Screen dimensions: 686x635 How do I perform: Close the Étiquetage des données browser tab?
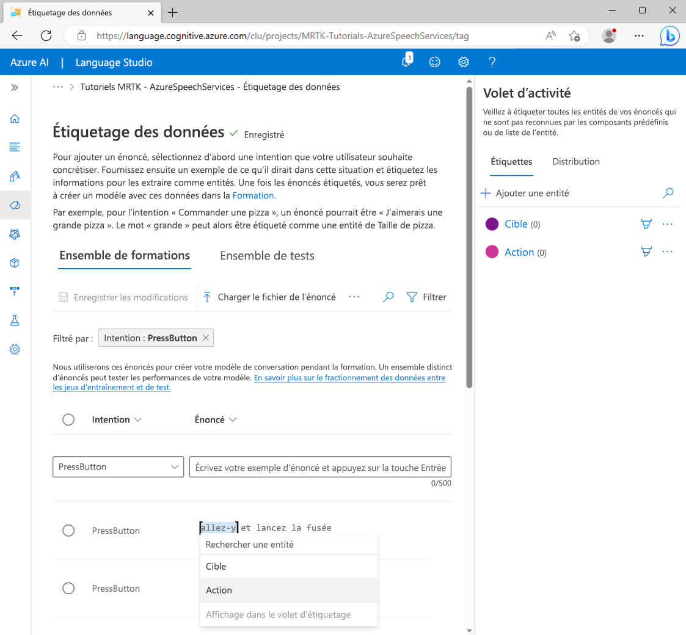tap(150, 13)
